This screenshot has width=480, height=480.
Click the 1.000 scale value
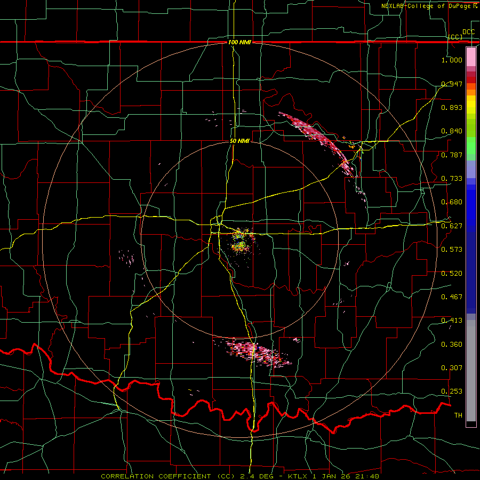(x=452, y=60)
